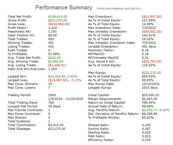Click the Max Runup value $221,232.50
The image size is (173, 145).
tap(152, 73)
